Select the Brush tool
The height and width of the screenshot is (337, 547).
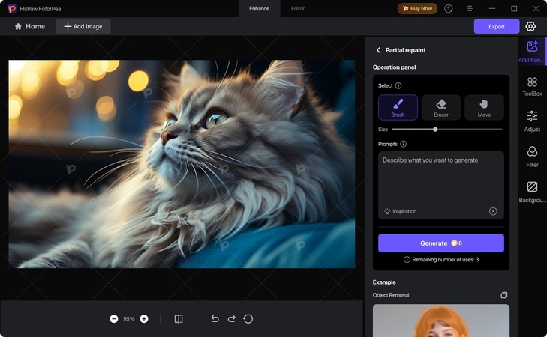pos(398,108)
